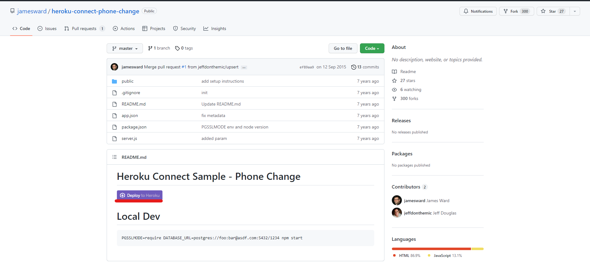
Task: View 0 tags link
Action: click(x=184, y=48)
